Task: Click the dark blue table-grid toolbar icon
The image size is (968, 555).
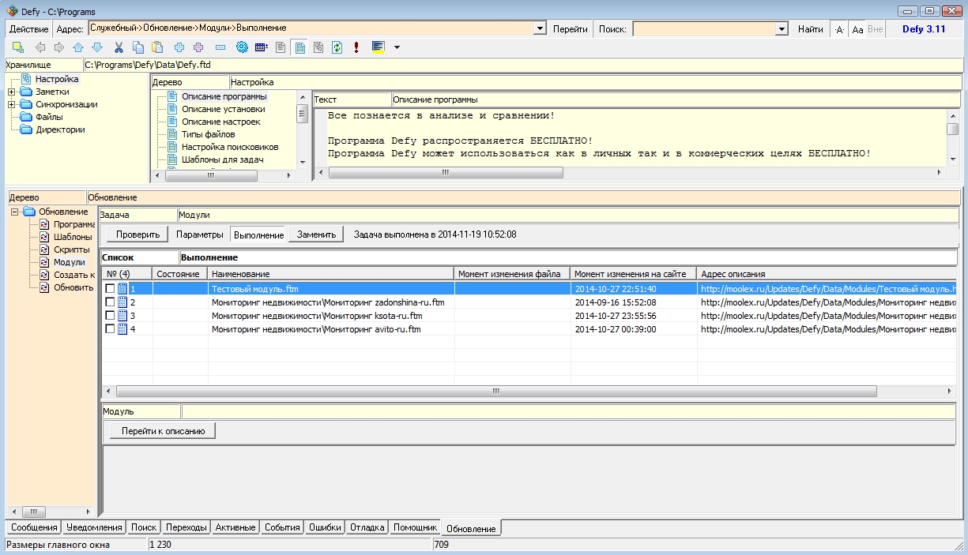Action: 261,47
